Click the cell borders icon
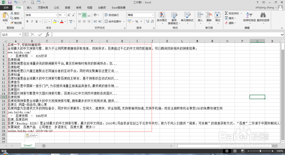 point(46,21)
